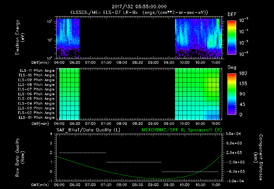274x189 pixels.
Task: Click the date title "2017/132 05:55:00.000"
Action: pos(139,7)
